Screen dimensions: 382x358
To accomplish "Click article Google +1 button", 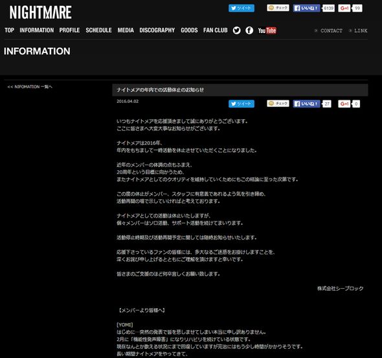I will pos(344,104).
